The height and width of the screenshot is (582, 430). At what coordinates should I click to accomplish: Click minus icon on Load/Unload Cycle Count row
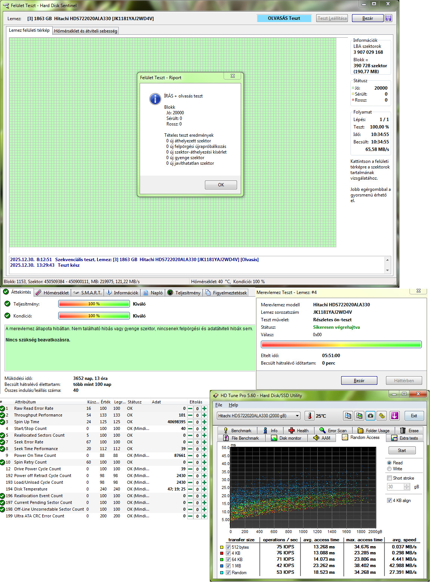[190, 483]
